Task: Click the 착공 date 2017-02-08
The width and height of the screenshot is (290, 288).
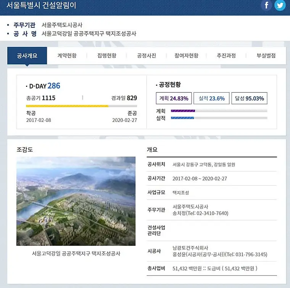Action: [x=39, y=120]
